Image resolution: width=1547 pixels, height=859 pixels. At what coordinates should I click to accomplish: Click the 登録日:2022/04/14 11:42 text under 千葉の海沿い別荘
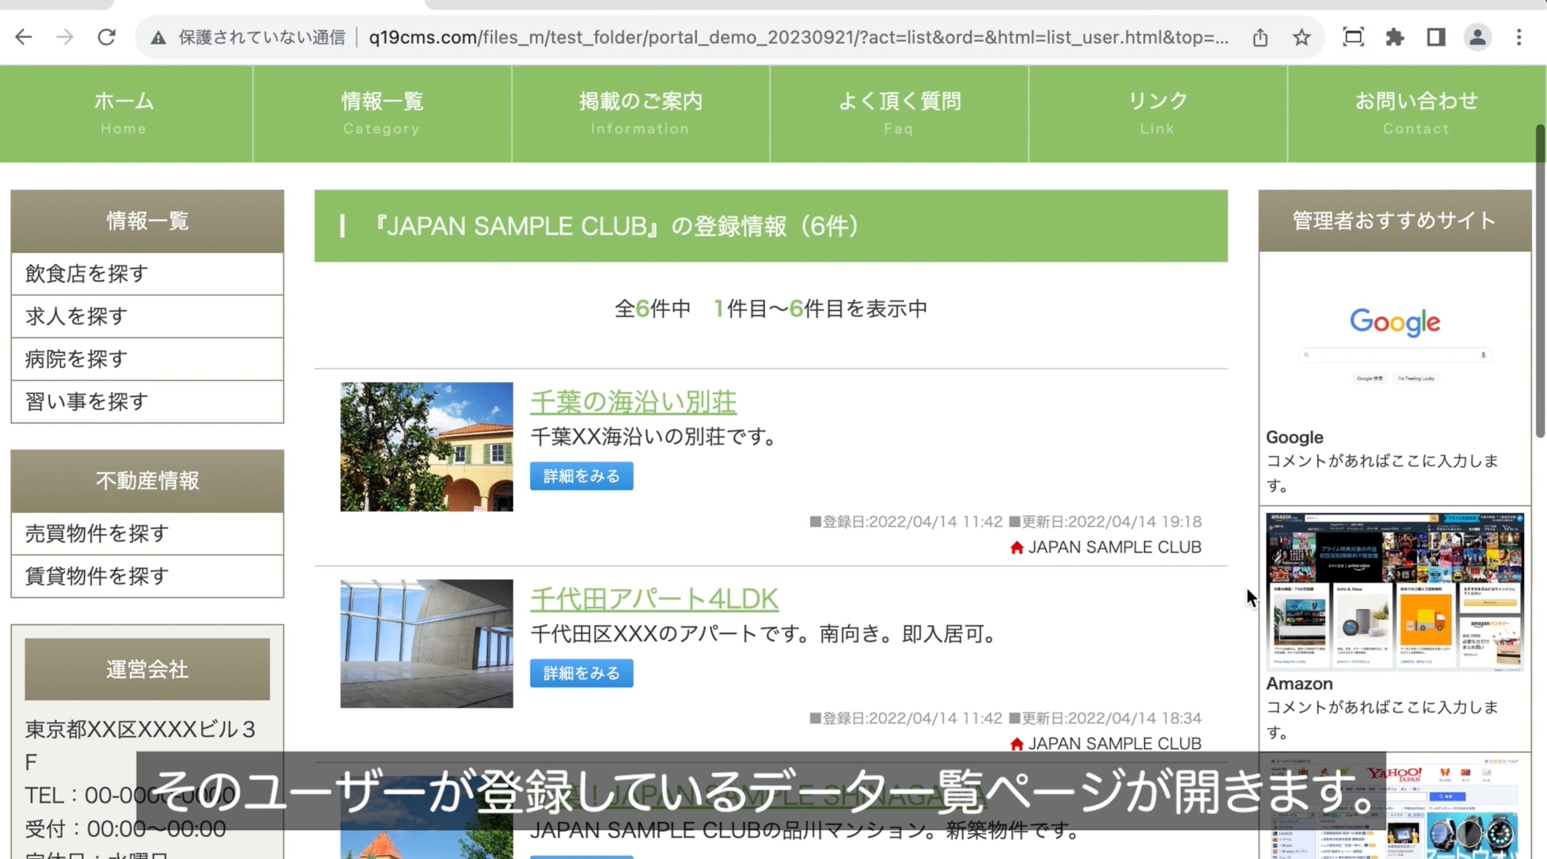[x=906, y=522]
